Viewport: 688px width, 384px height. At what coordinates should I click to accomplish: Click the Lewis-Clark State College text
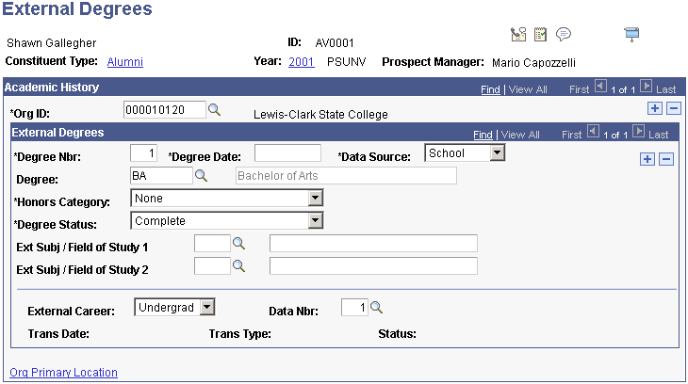coord(320,115)
